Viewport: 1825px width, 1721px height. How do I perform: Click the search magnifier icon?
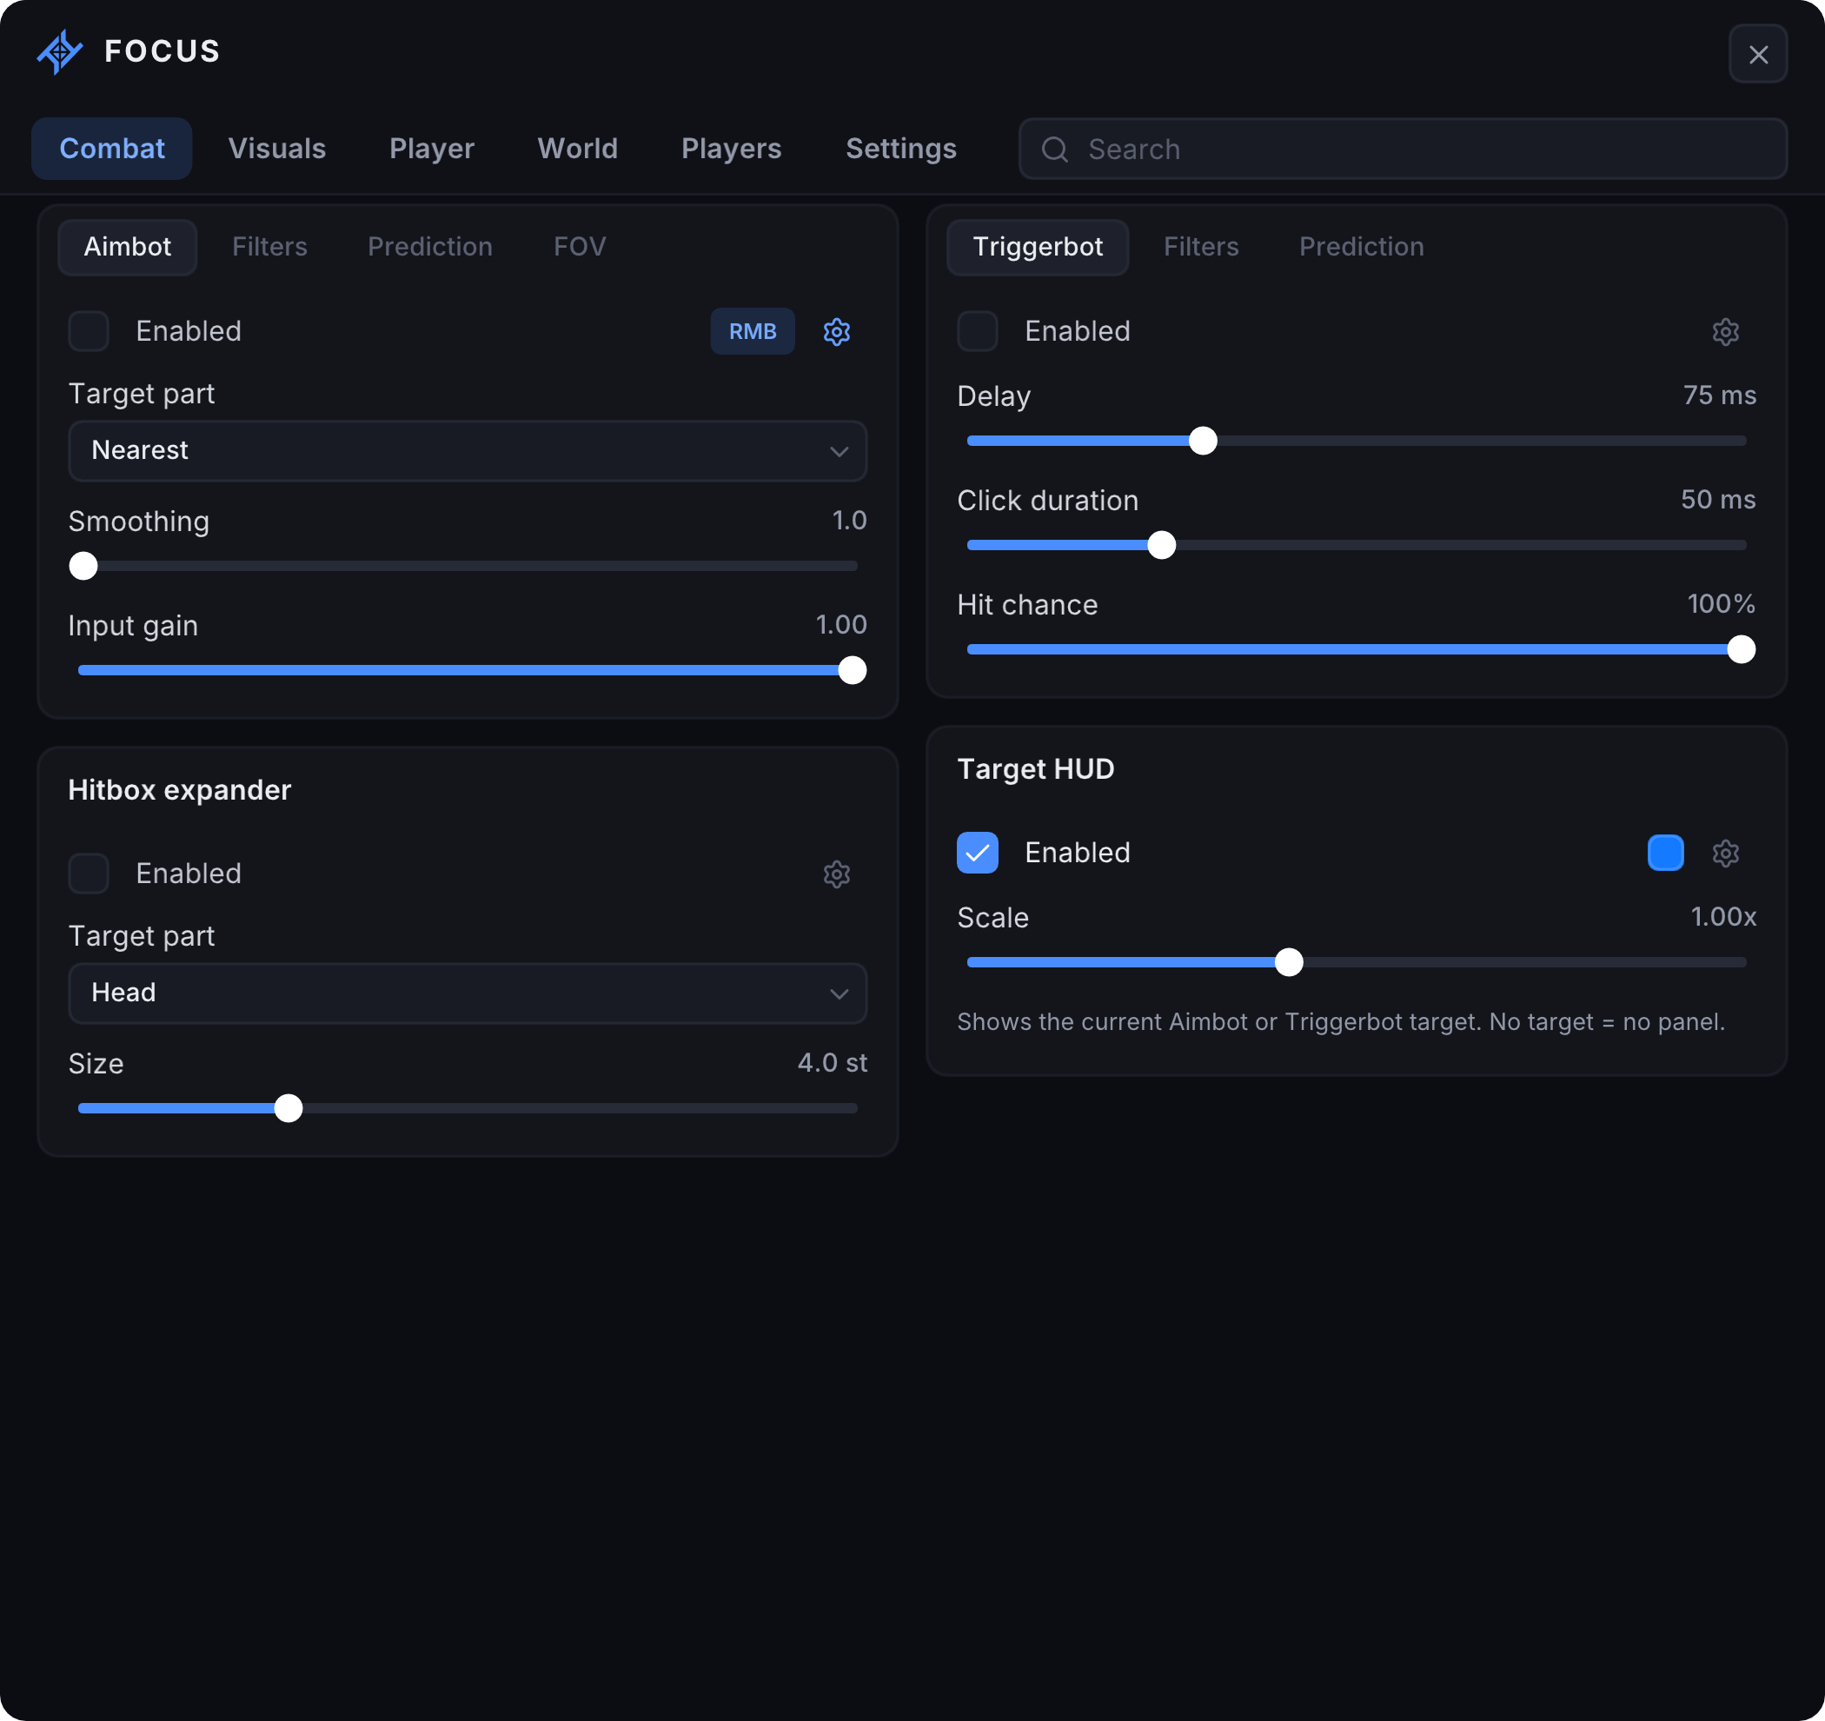point(1055,149)
